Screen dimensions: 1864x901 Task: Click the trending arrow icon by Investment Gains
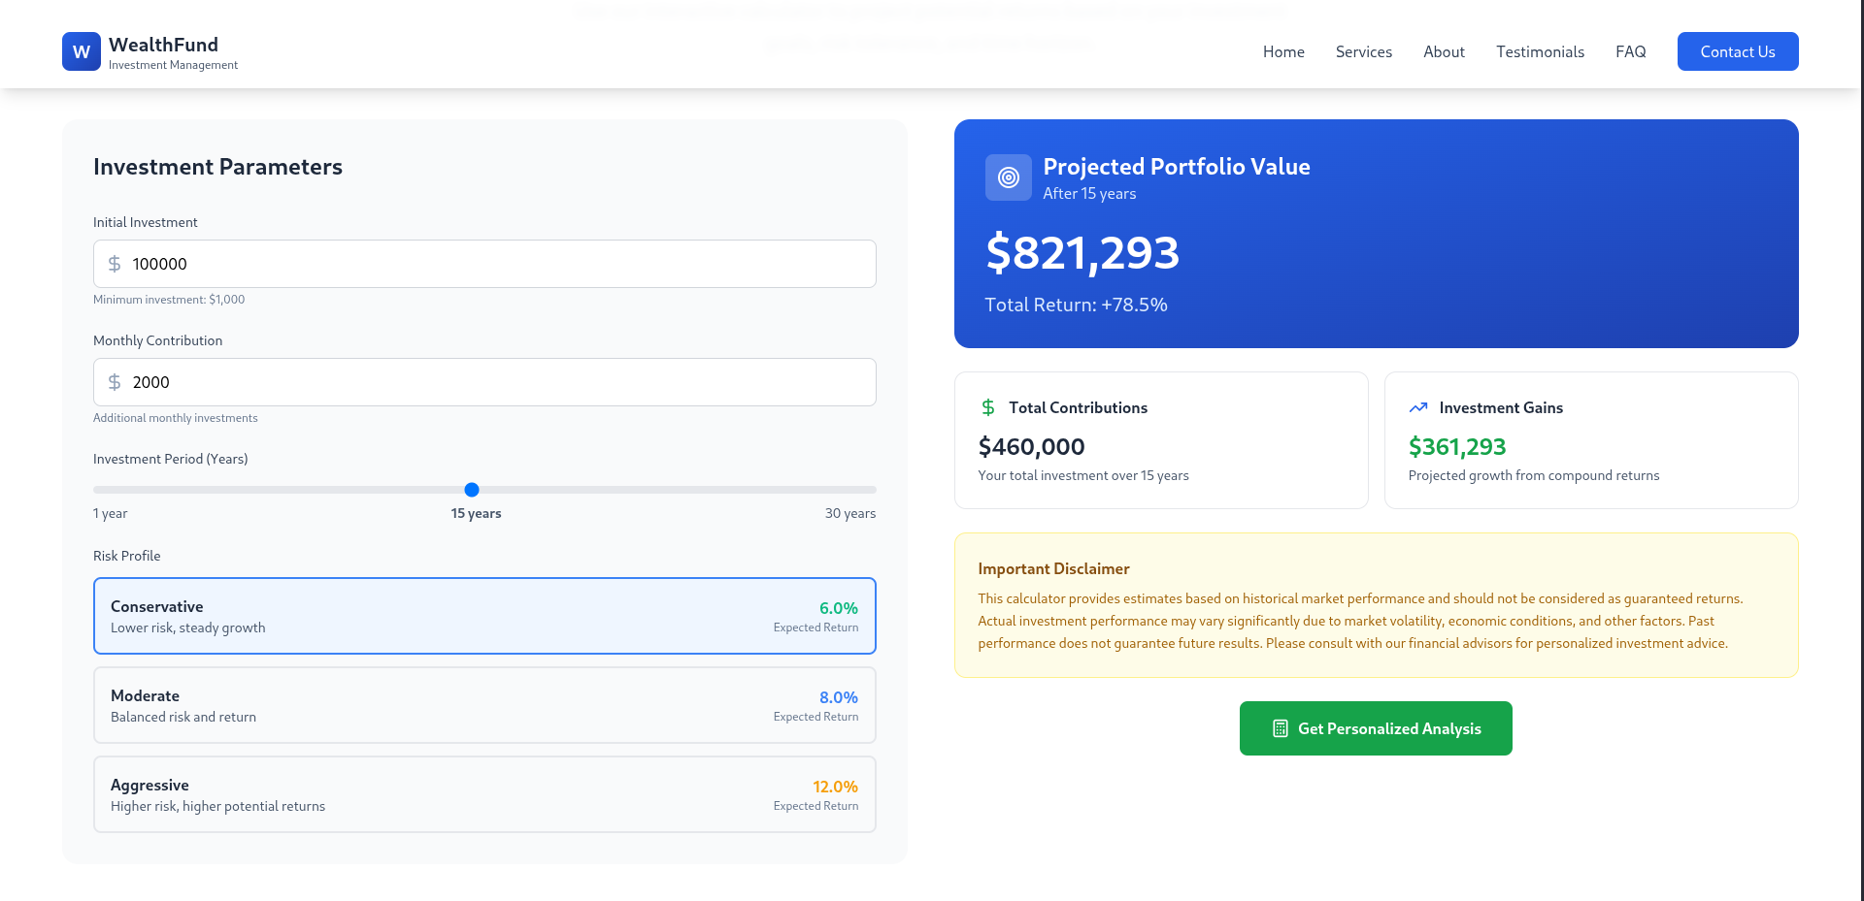tap(1417, 407)
